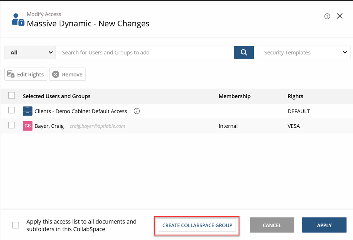Check the box for Clients - Demo Cabinet Default Access

pyautogui.click(x=11, y=110)
